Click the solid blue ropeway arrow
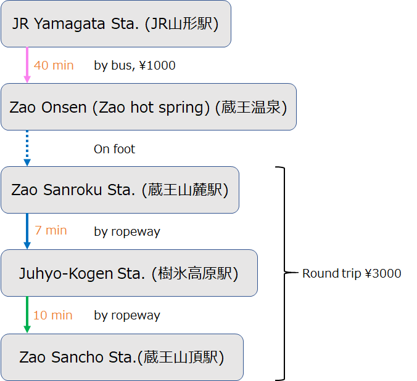417x381 pixels. (27, 231)
